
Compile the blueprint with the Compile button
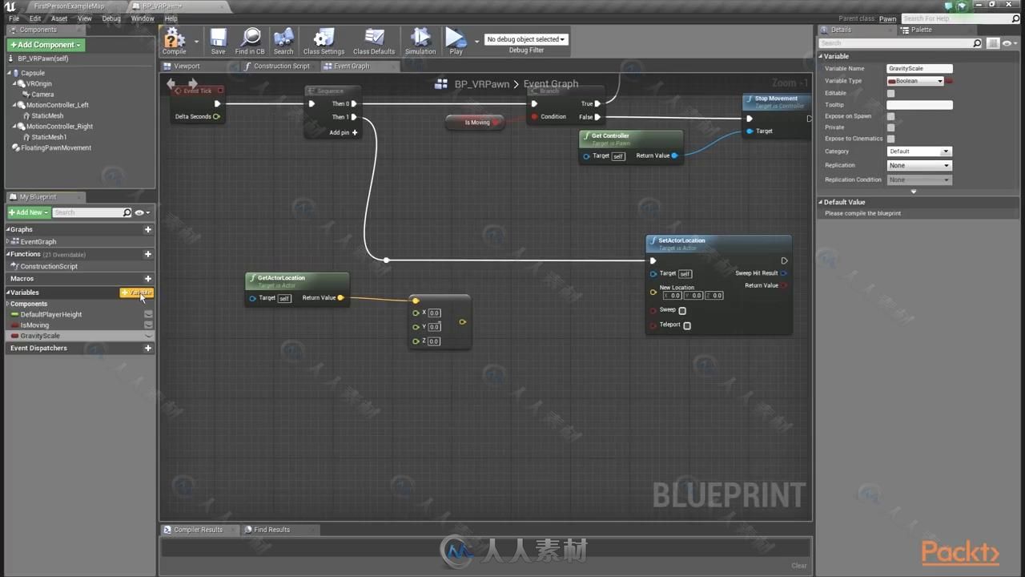tap(174, 41)
